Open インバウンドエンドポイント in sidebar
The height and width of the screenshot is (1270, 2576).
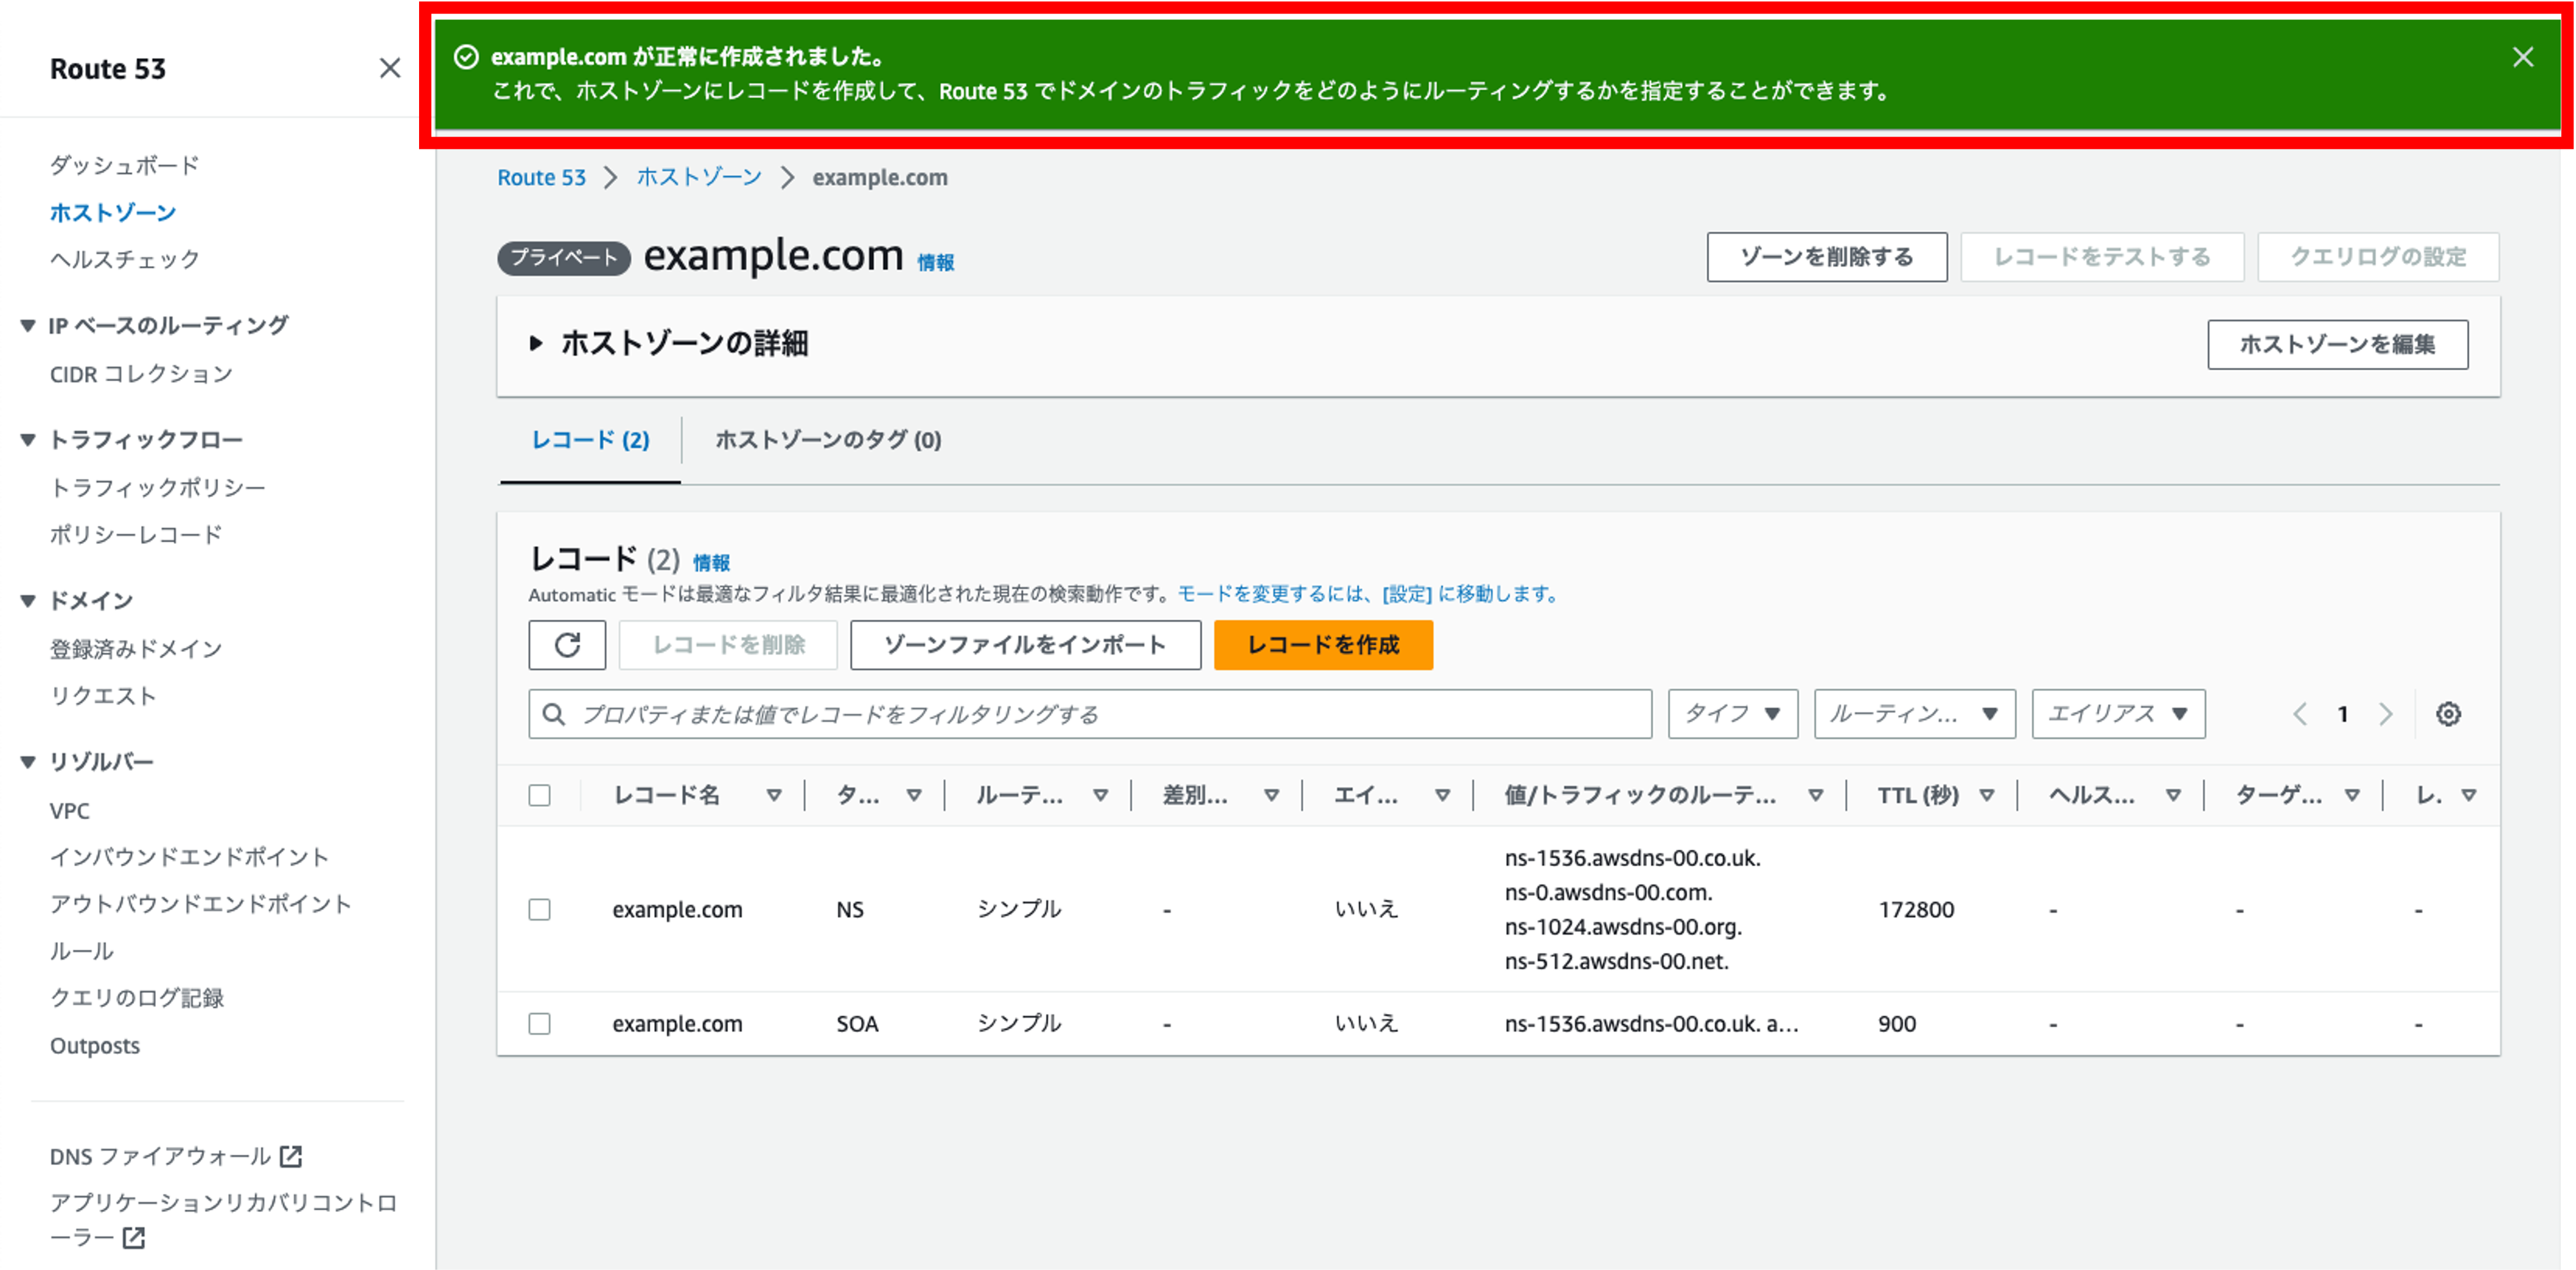click(x=189, y=857)
